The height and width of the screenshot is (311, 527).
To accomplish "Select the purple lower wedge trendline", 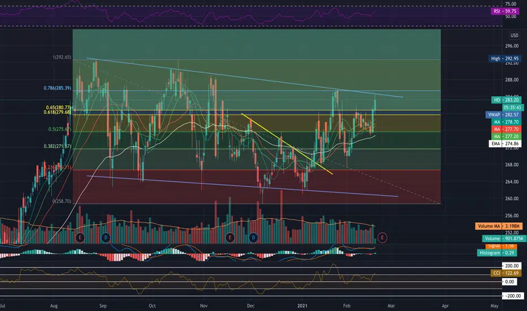I will point(243,186).
